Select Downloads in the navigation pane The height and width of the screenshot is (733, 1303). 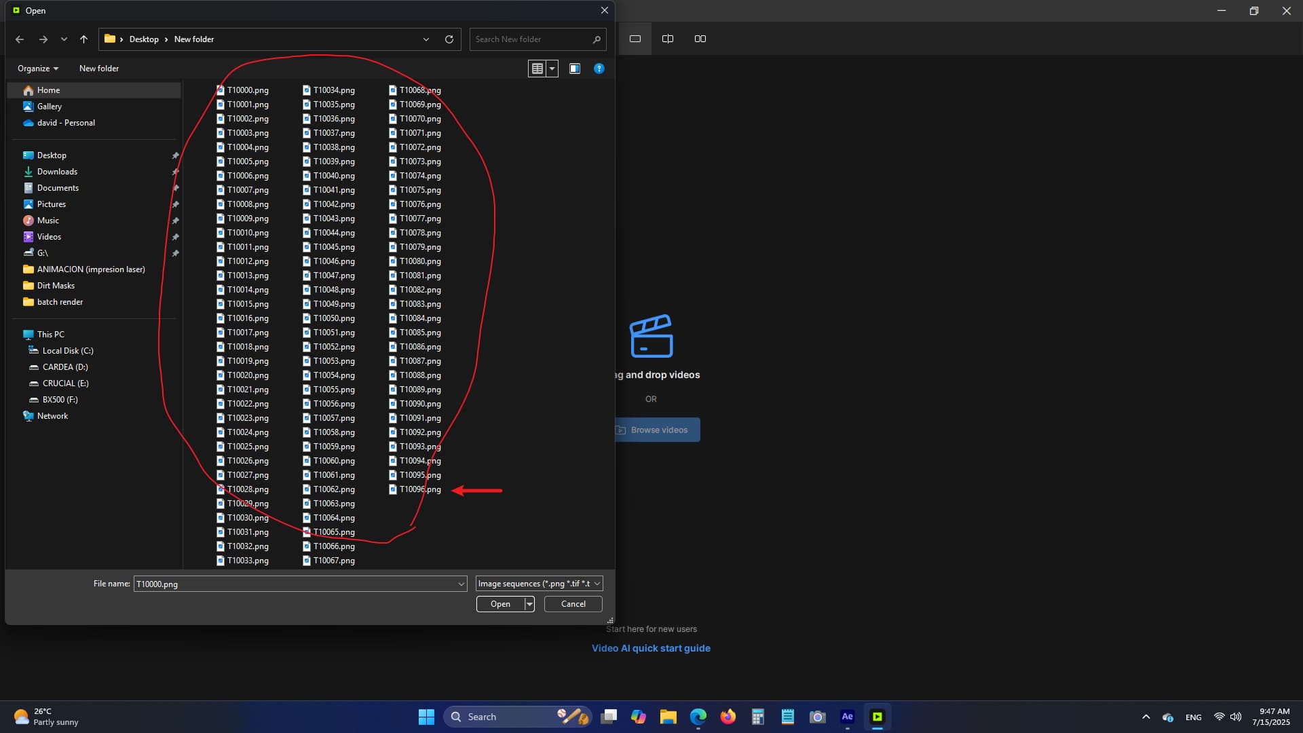tap(57, 172)
